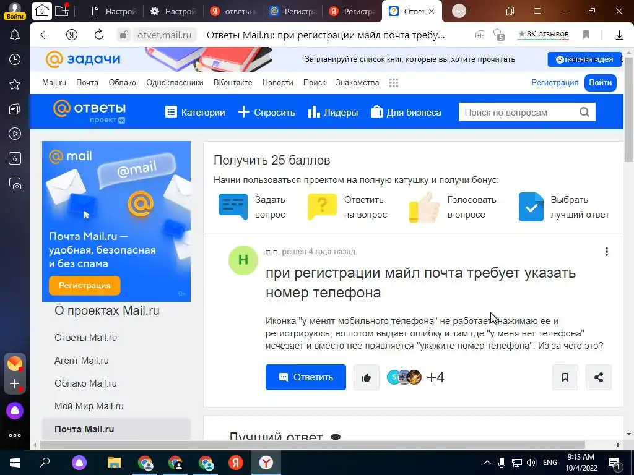Viewport: 634px width, 475px height.
Task: Bookmark this page from the address bar
Action: [x=586, y=35]
